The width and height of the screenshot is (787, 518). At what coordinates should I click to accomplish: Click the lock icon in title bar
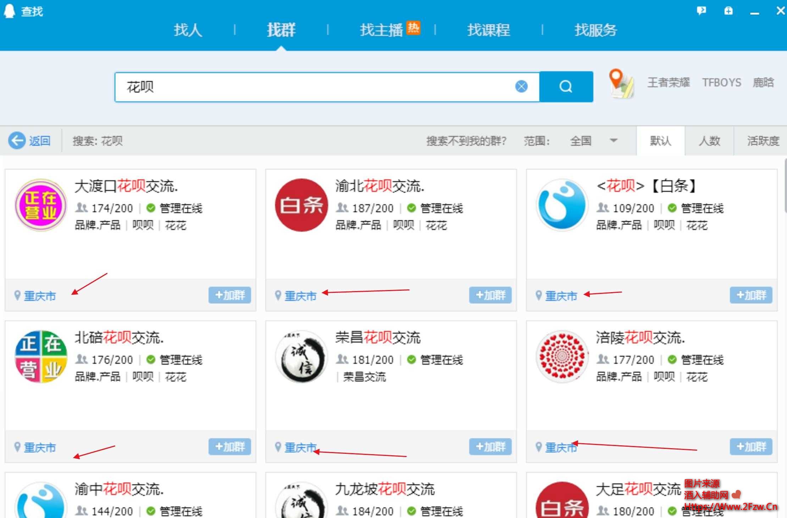[x=728, y=11]
